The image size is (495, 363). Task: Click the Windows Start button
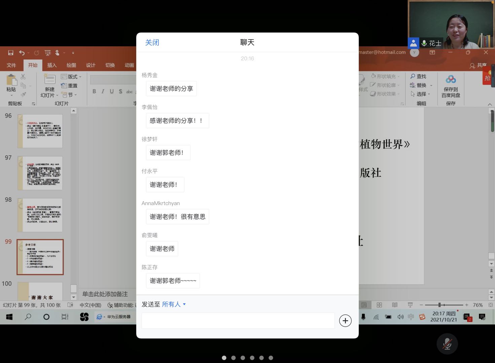pyautogui.click(x=9, y=317)
